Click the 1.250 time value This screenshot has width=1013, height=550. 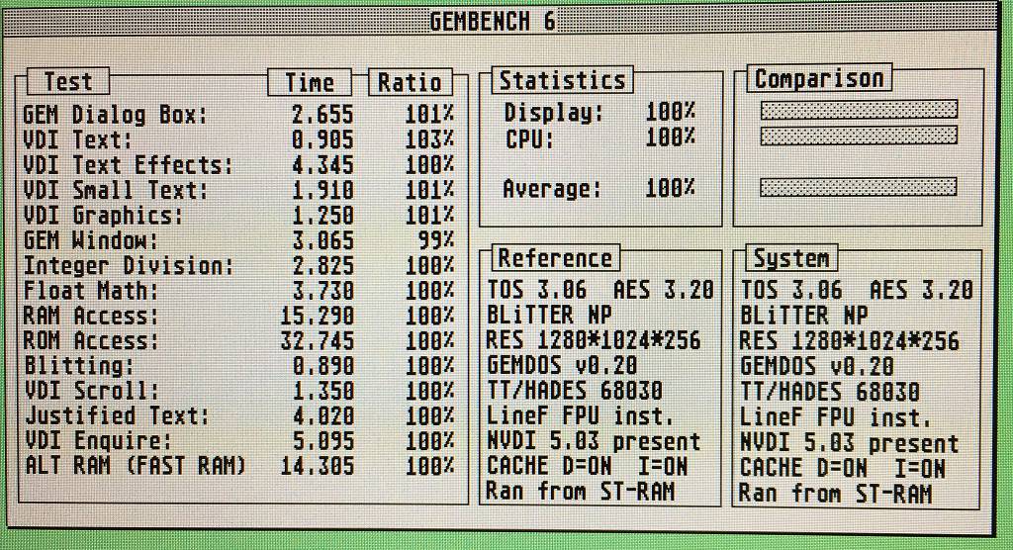322,216
